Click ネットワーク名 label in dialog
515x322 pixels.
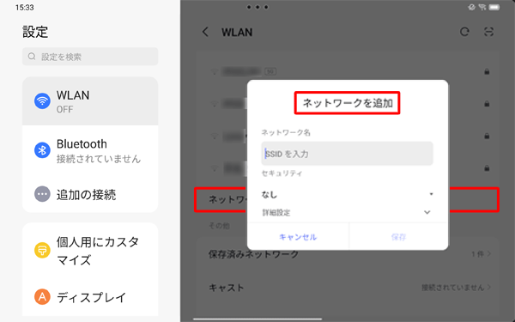286,132
